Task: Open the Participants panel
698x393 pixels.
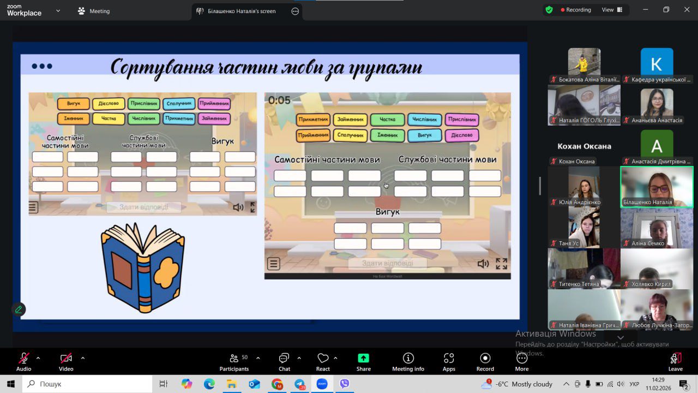Action: coord(234,362)
